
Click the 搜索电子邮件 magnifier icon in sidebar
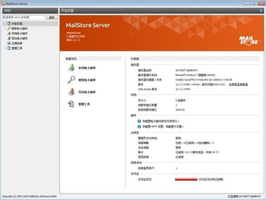coord(9,28)
